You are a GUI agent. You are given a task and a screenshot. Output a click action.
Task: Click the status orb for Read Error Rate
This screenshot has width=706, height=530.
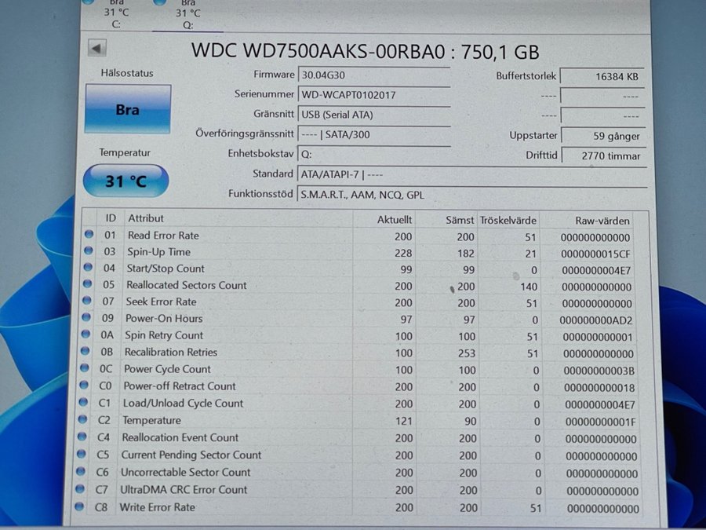click(x=89, y=235)
